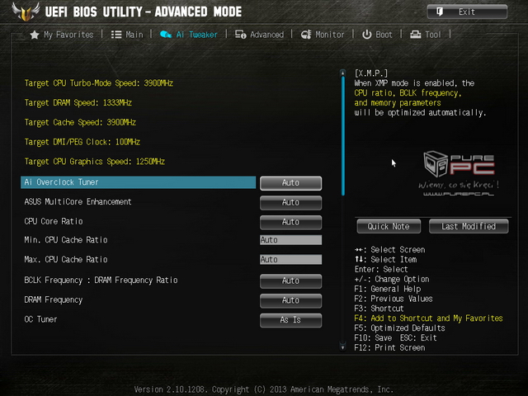The width and height of the screenshot is (528, 396).
Task: Click the Boot tab power icon
Action: pos(366,35)
